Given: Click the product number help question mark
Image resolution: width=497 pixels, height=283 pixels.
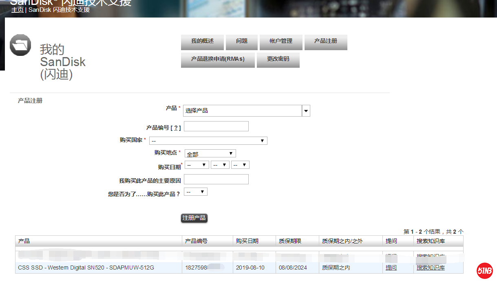Looking at the screenshot, I should coord(176,128).
